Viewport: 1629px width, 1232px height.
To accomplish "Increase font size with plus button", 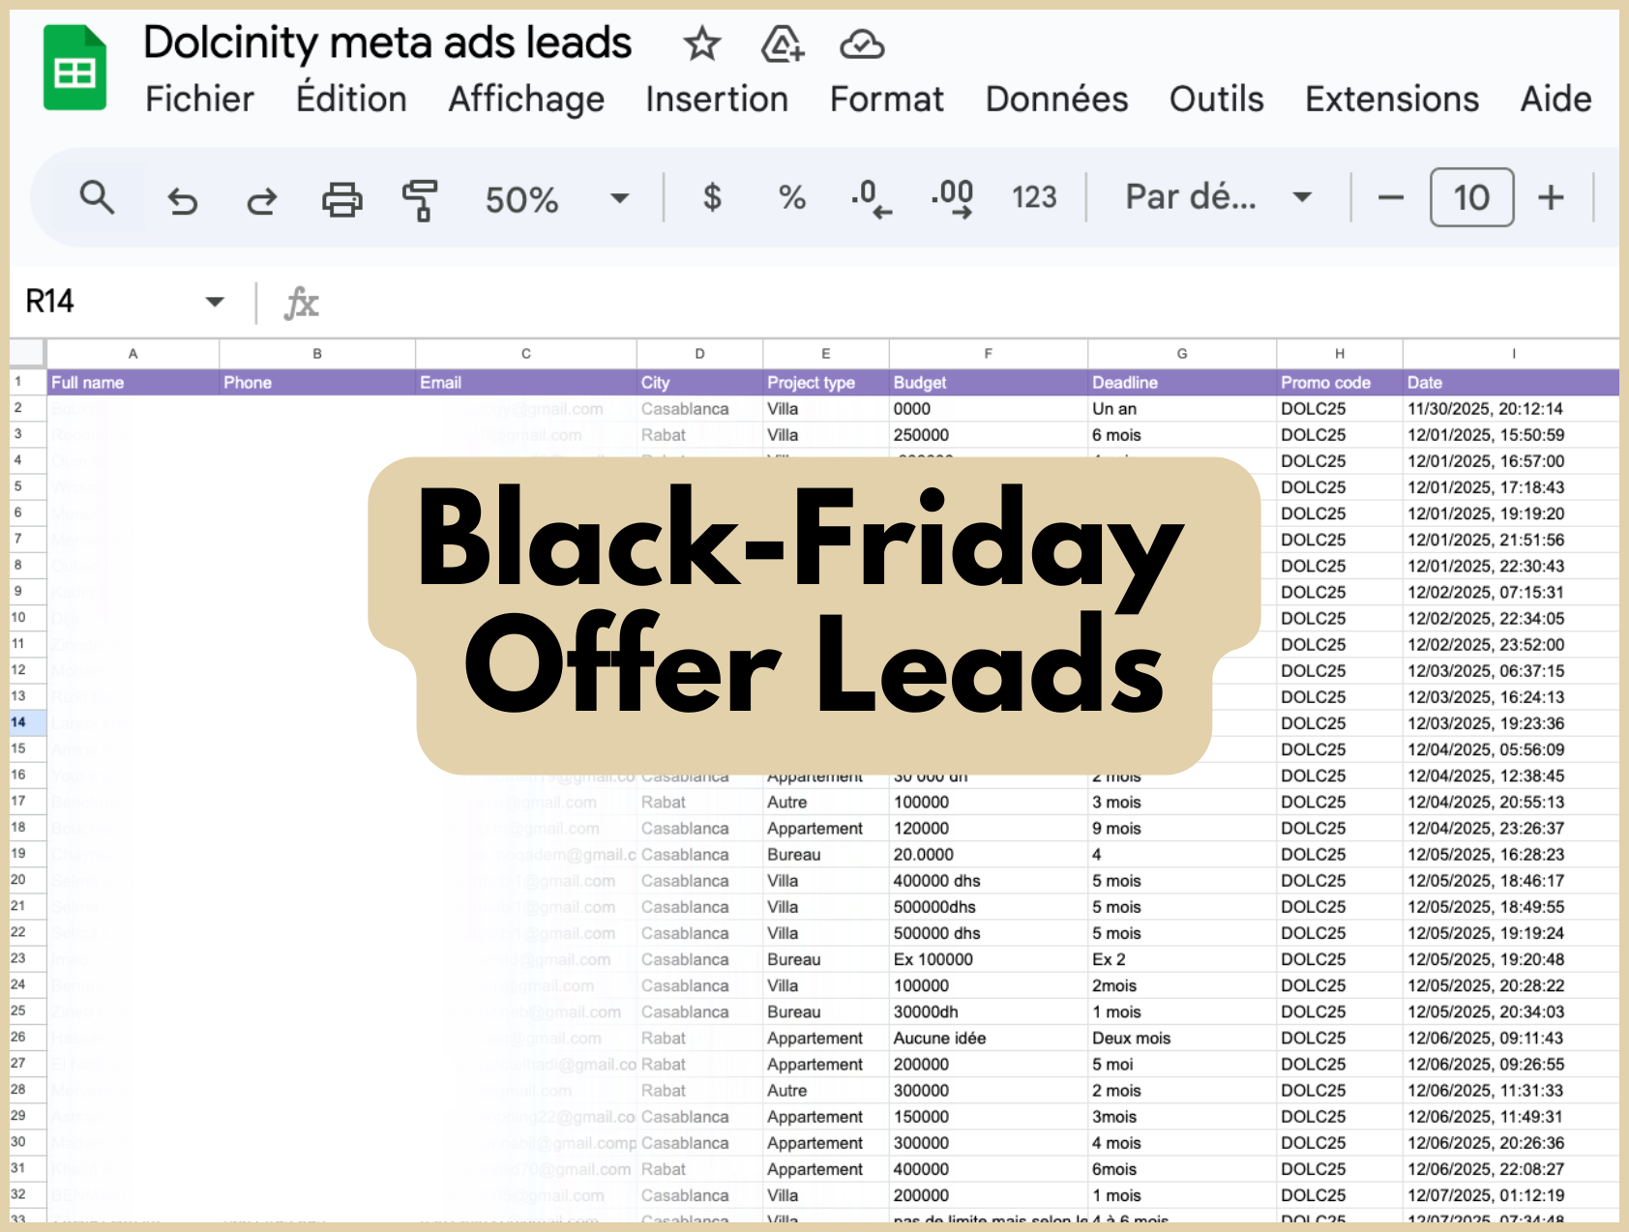I will point(1551,198).
